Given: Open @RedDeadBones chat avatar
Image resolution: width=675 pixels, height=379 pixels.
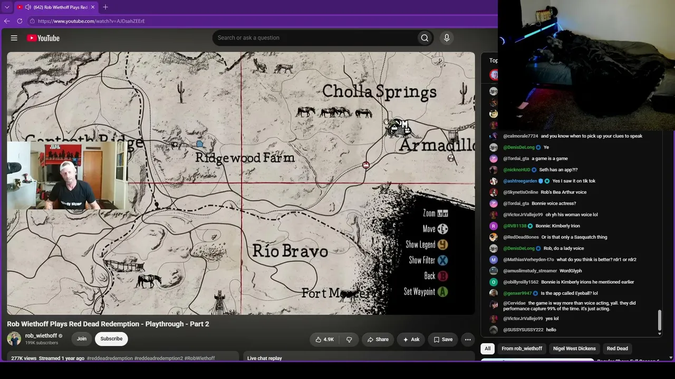Looking at the screenshot, I should point(494,237).
